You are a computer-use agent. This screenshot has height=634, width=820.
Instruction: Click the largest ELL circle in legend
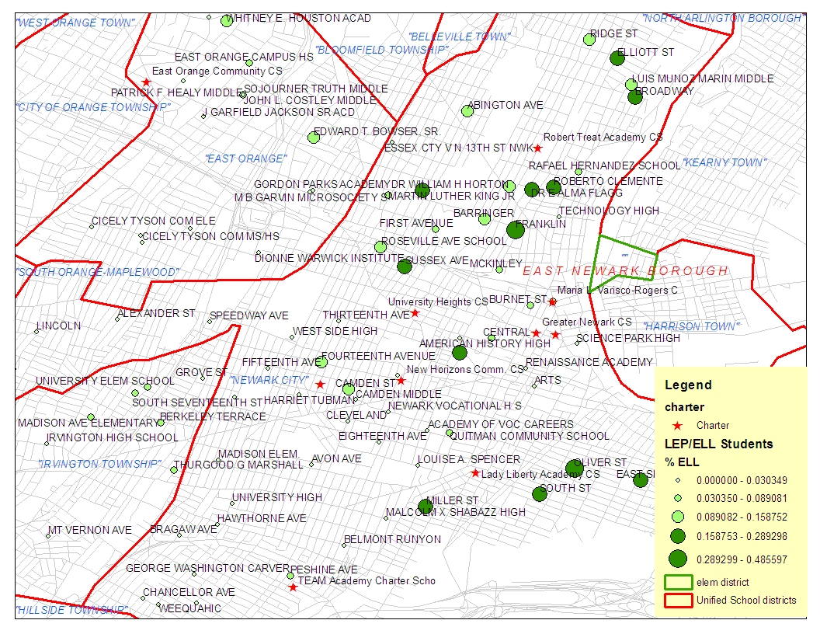678,558
